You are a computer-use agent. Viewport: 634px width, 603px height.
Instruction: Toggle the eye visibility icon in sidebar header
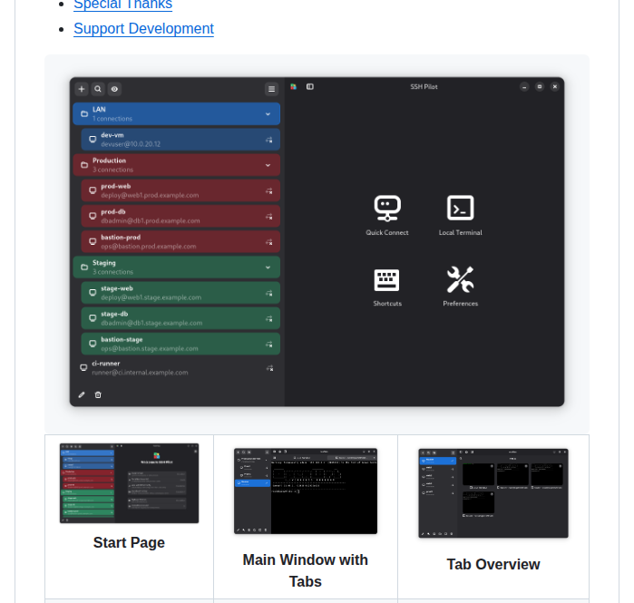pyautogui.click(x=114, y=89)
